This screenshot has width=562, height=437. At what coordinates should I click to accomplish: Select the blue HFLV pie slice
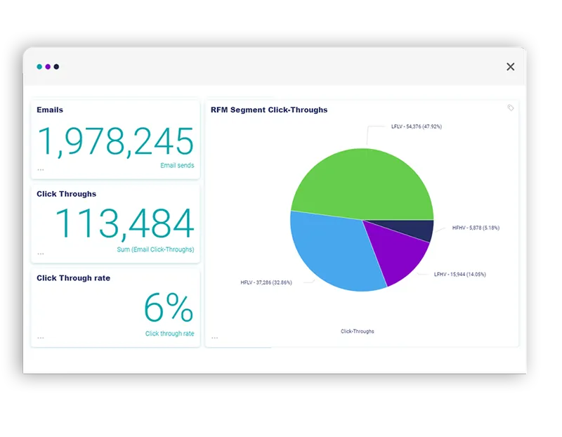coord(333,251)
